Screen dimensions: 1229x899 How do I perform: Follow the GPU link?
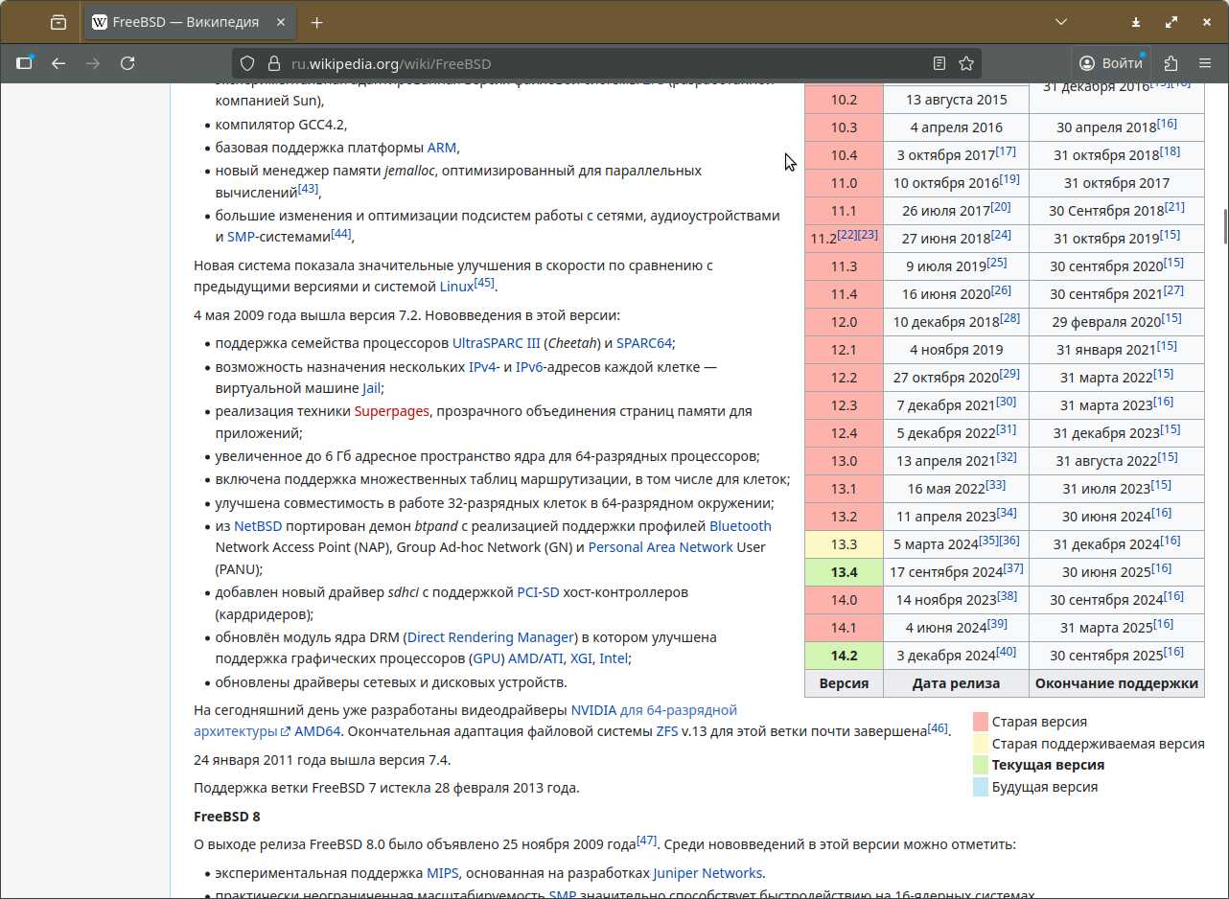click(486, 659)
